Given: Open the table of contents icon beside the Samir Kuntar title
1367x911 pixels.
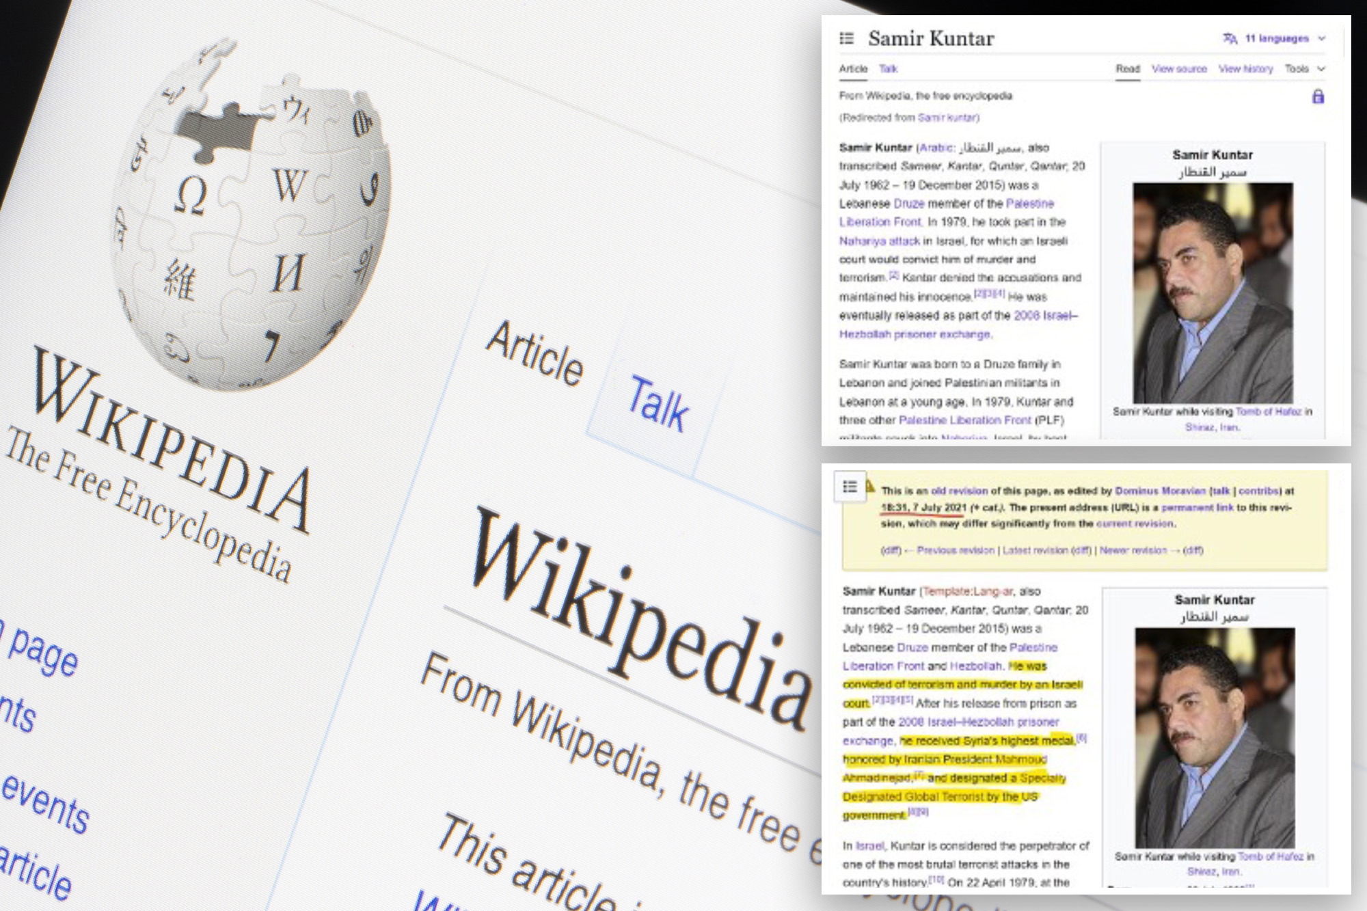Looking at the screenshot, I should coord(846,38).
